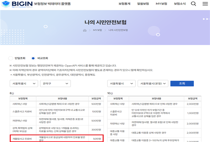Click the 나의 시민안전보험 breadcrumb link
The height and width of the screenshot is (142, 210).
pyautogui.click(x=118, y=30)
